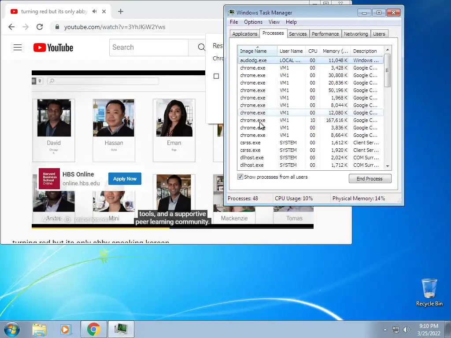Select chrome.exe using 30,808 K memory
The image size is (451, 338).
(311, 75)
